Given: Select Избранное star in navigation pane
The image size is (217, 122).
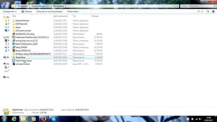Looking at the screenshot, I should (x=4, y=17).
